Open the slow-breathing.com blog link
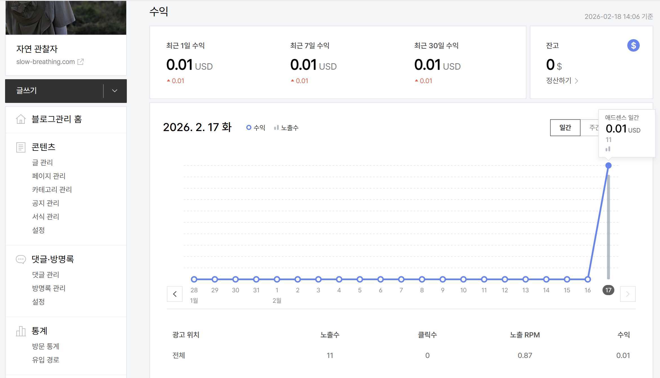 click(45, 62)
